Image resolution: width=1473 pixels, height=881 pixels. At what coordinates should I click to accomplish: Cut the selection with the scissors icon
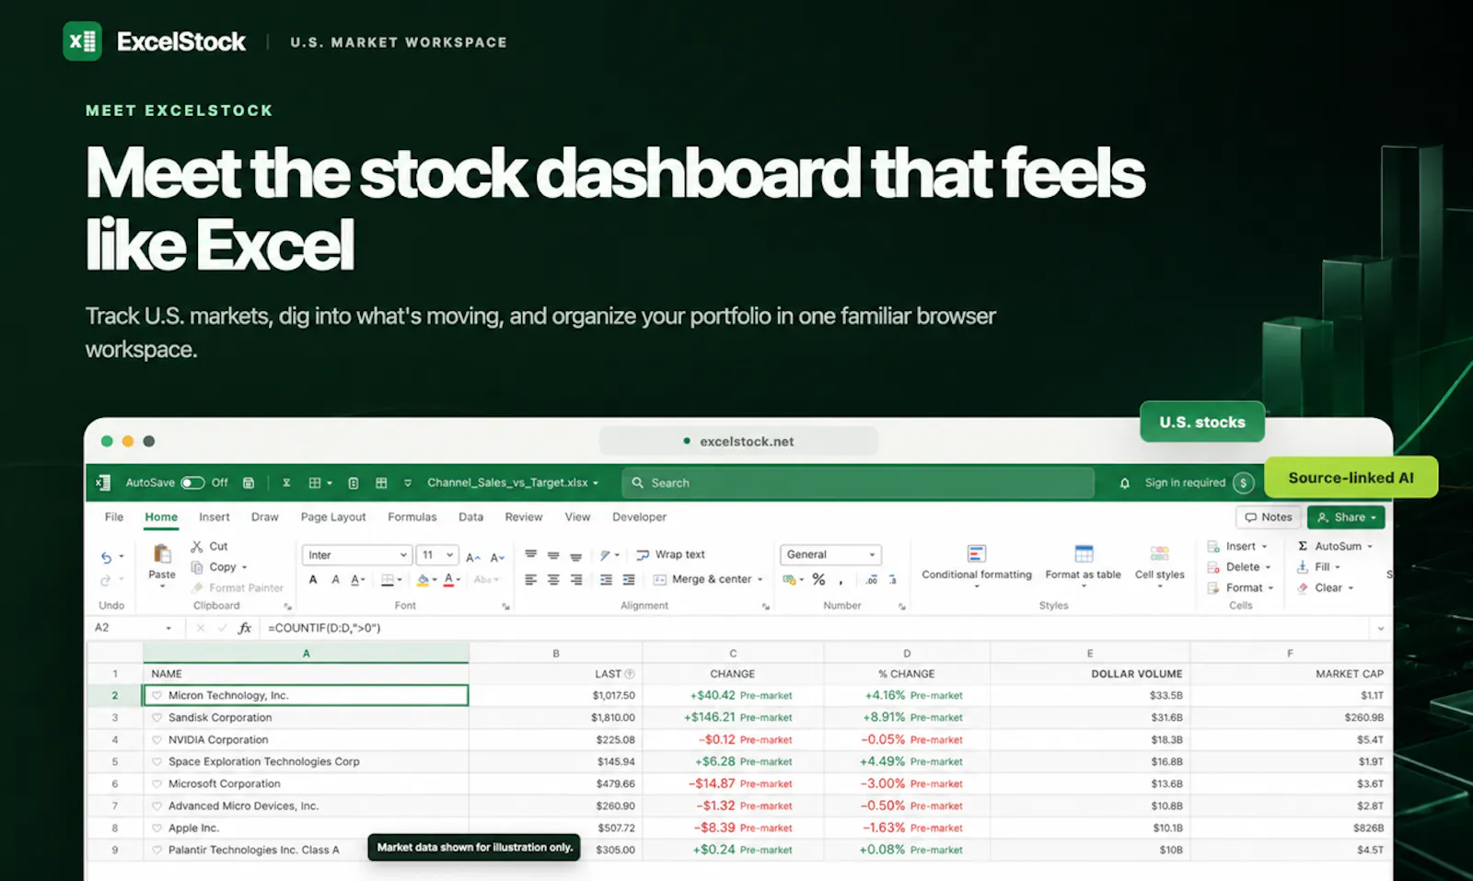pyautogui.click(x=197, y=546)
